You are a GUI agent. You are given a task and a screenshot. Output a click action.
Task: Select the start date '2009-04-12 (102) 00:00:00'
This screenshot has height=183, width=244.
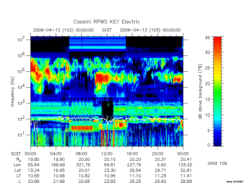[x=63, y=30]
